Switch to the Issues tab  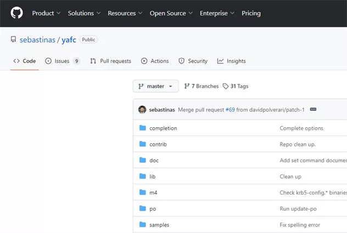[63, 61]
